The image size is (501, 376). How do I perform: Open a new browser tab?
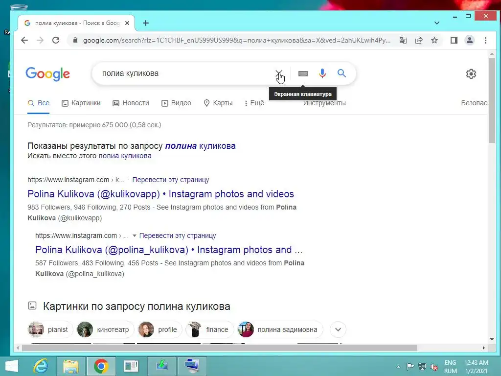pos(146,23)
